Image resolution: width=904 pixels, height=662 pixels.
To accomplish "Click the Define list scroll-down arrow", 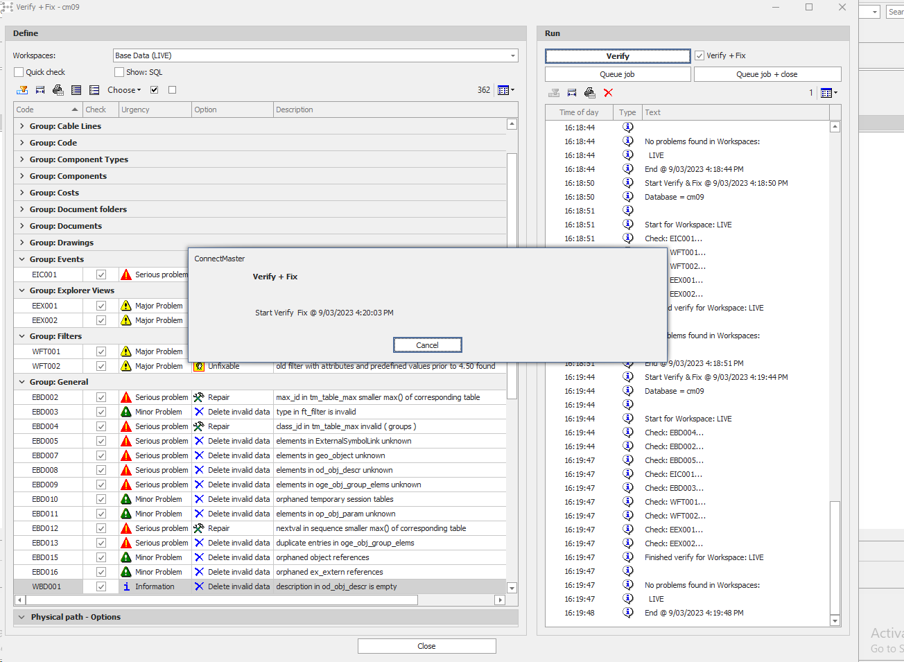I will (512, 588).
